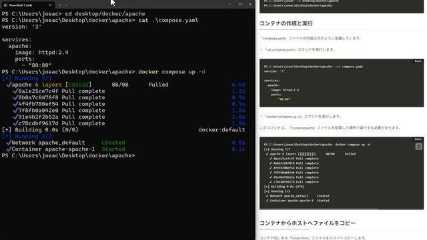
Task: Close the PowerShell terminal window
Action: [250, 5]
